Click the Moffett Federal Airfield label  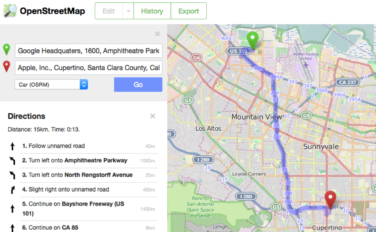(x=306, y=56)
